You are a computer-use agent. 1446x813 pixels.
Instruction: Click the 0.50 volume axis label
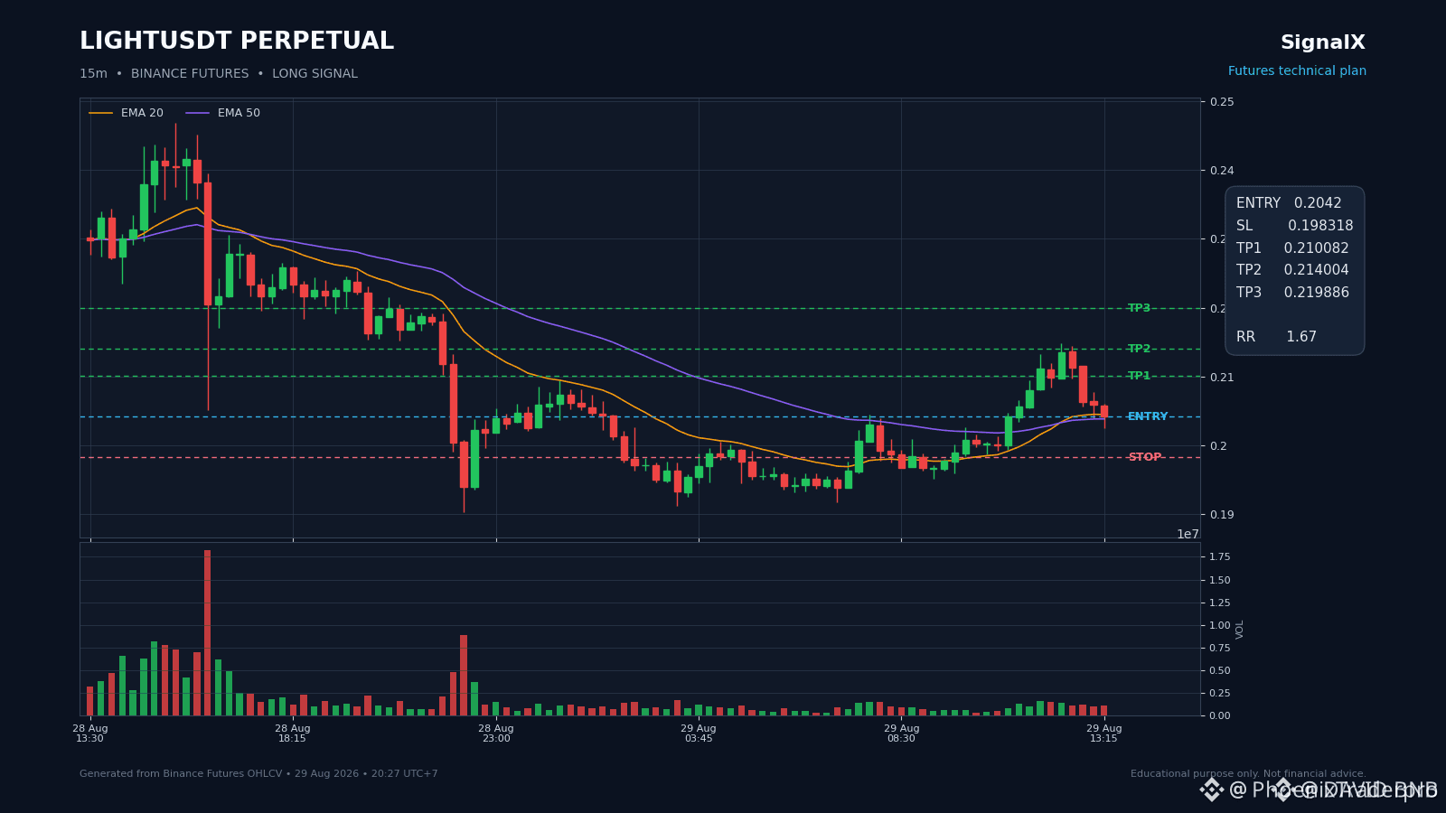tap(1220, 670)
